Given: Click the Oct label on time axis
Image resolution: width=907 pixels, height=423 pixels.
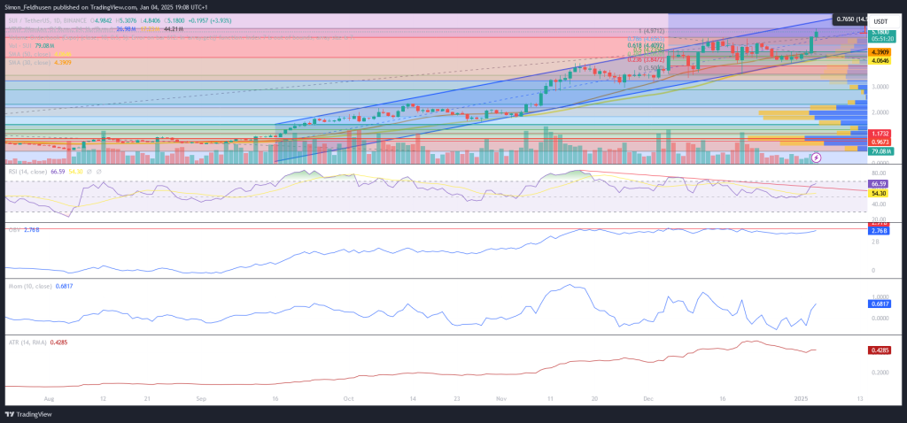Looking at the screenshot, I should click(x=348, y=399).
